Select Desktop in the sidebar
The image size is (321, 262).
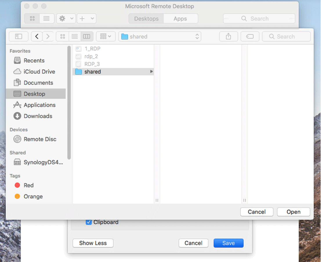(36, 94)
